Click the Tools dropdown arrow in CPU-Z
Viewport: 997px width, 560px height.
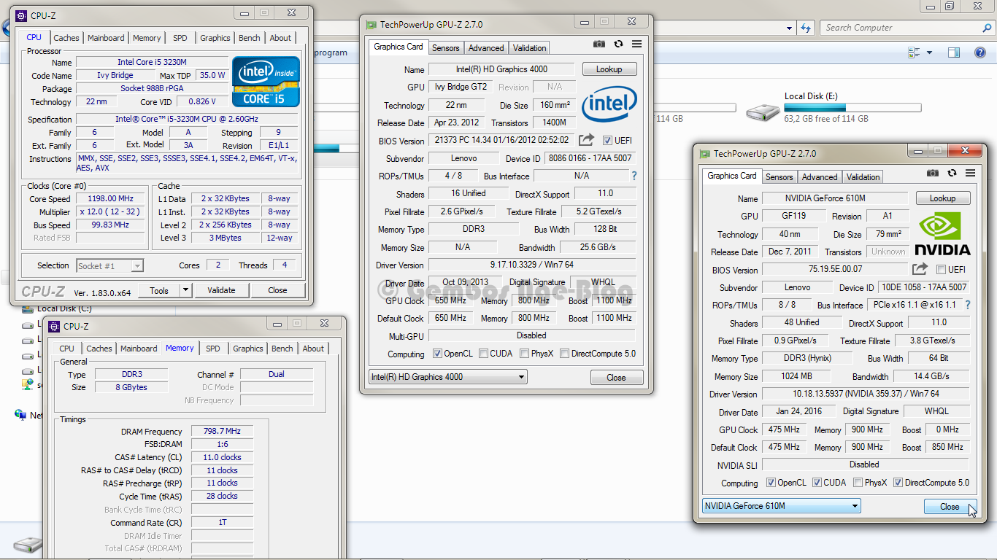coord(186,290)
